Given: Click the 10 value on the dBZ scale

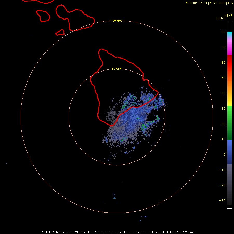Looking at the screenshot, I should (223, 139).
